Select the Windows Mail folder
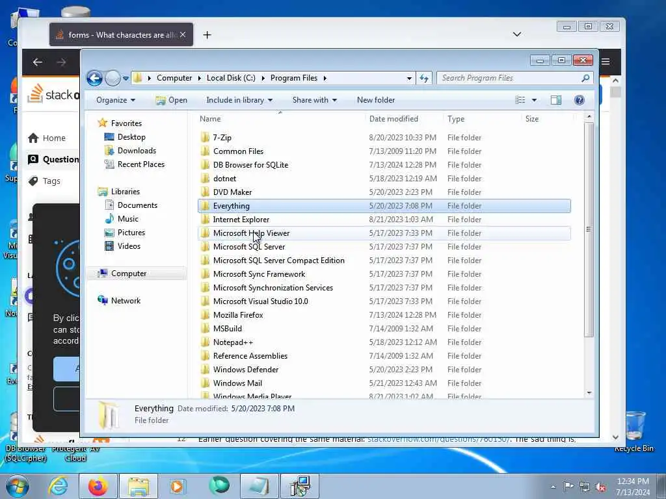 [237, 383]
